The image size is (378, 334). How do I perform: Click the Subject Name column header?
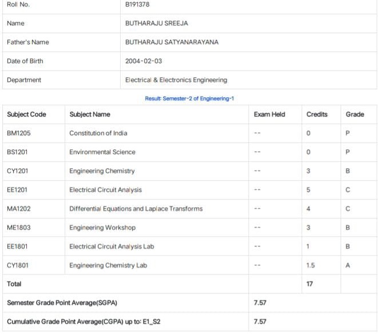pyautogui.click(x=90, y=114)
